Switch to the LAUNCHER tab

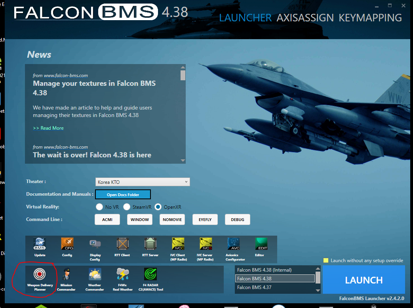tap(245, 18)
